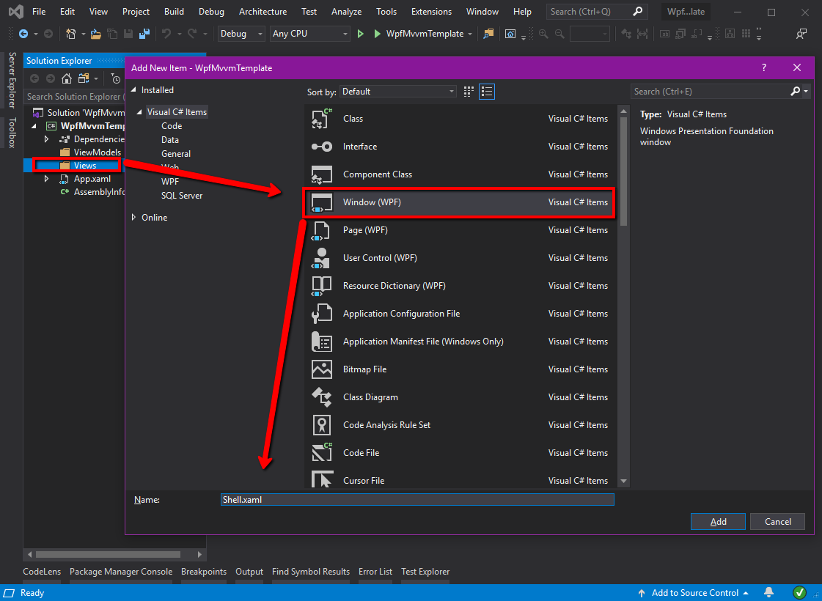This screenshot has height=601, width=822.
Task: Click the Find in Files toolbar icon
Action: [x=488, y=34]
